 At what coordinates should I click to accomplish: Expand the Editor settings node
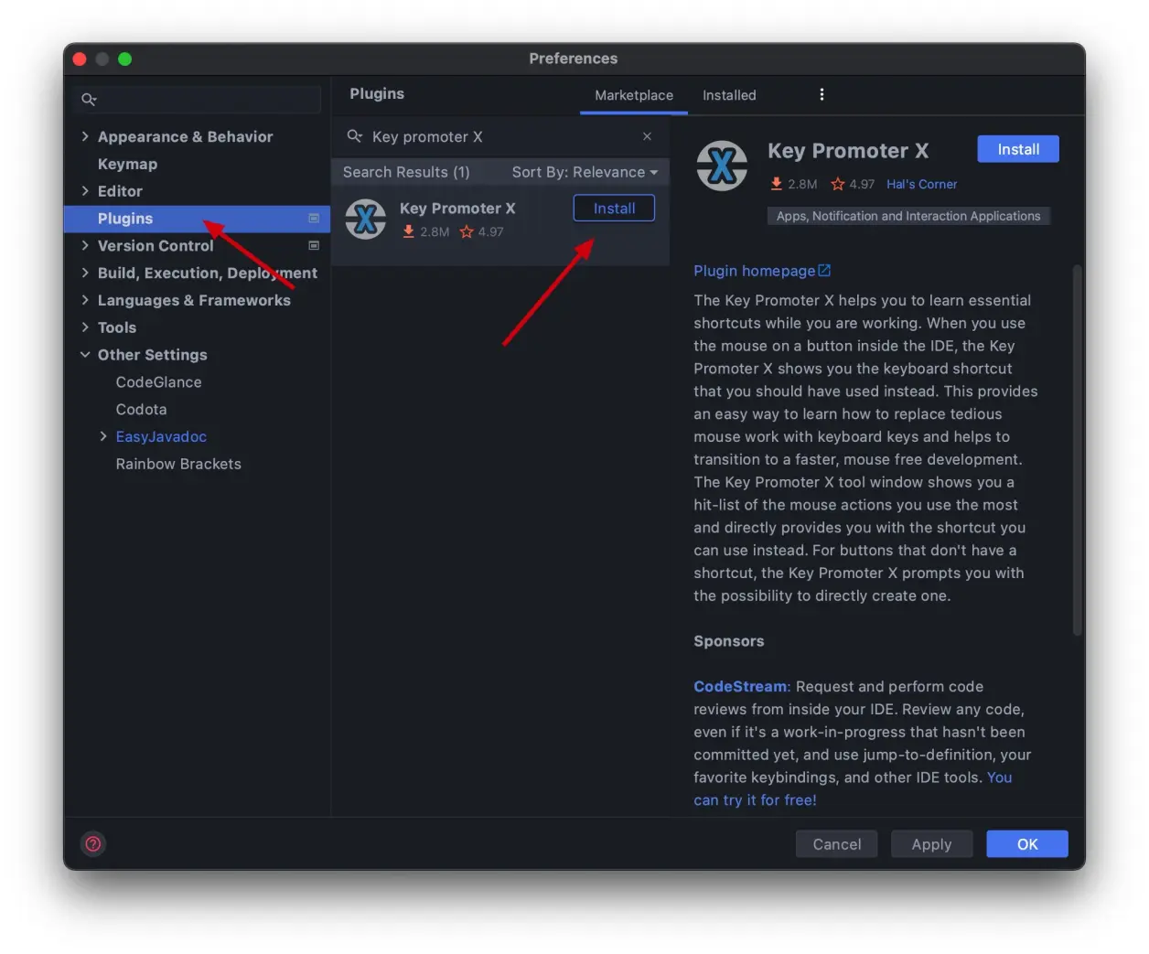click(85, 191)
